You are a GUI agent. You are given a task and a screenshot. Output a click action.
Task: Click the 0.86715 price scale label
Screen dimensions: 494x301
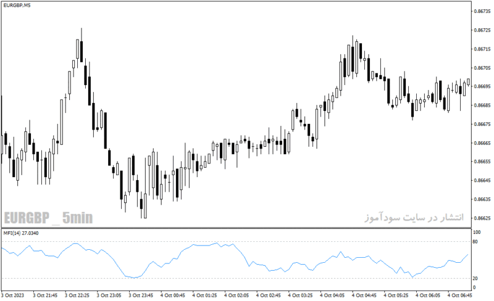click(482, 49)
